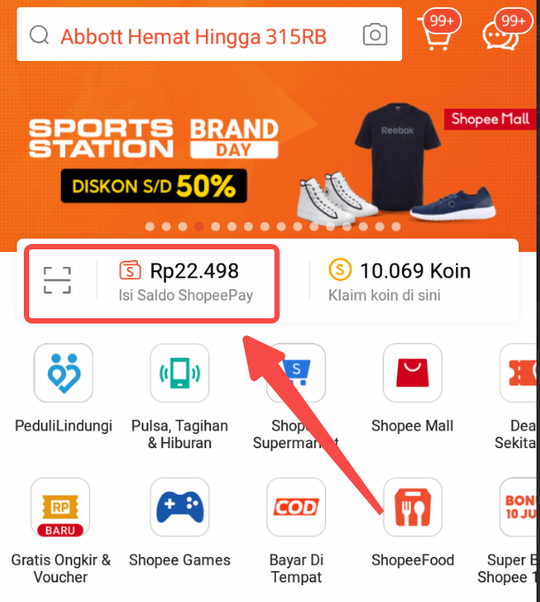This screenshot has height=602, width=540.
Task: Tap Klaim koin di sini
Action: [384, 295]
